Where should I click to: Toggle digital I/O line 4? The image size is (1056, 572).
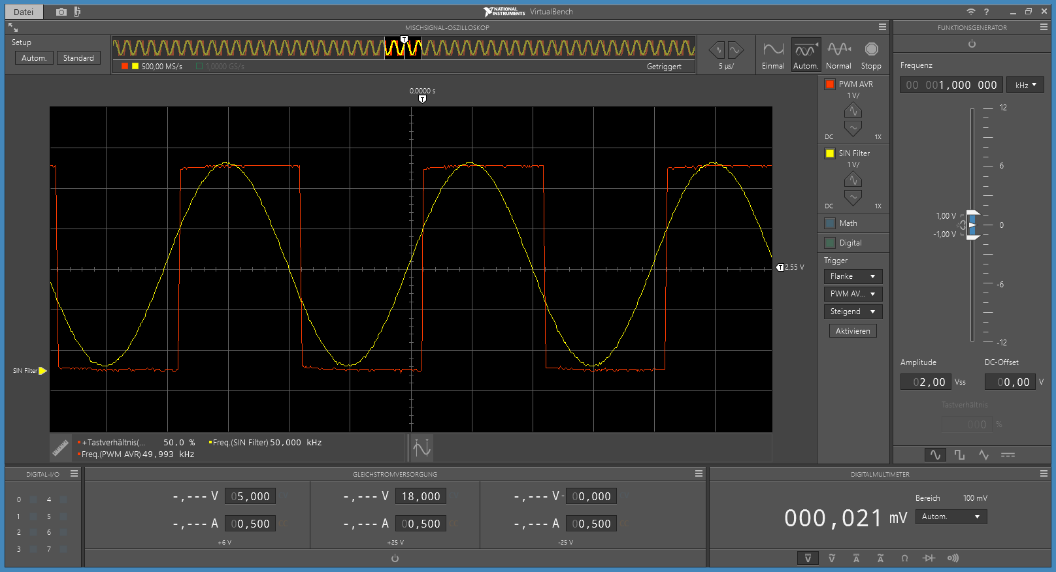coord(63,500)
